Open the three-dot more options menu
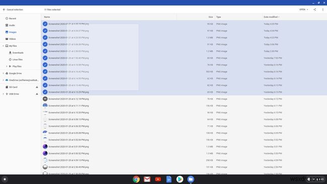327x184 pixels. coord(323,10)
